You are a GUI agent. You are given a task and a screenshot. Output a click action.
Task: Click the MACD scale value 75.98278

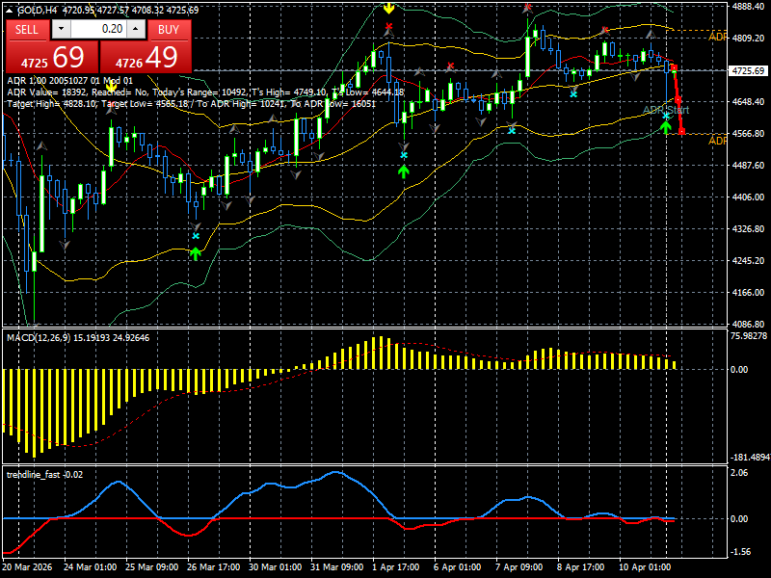click(x=749, y=336)
